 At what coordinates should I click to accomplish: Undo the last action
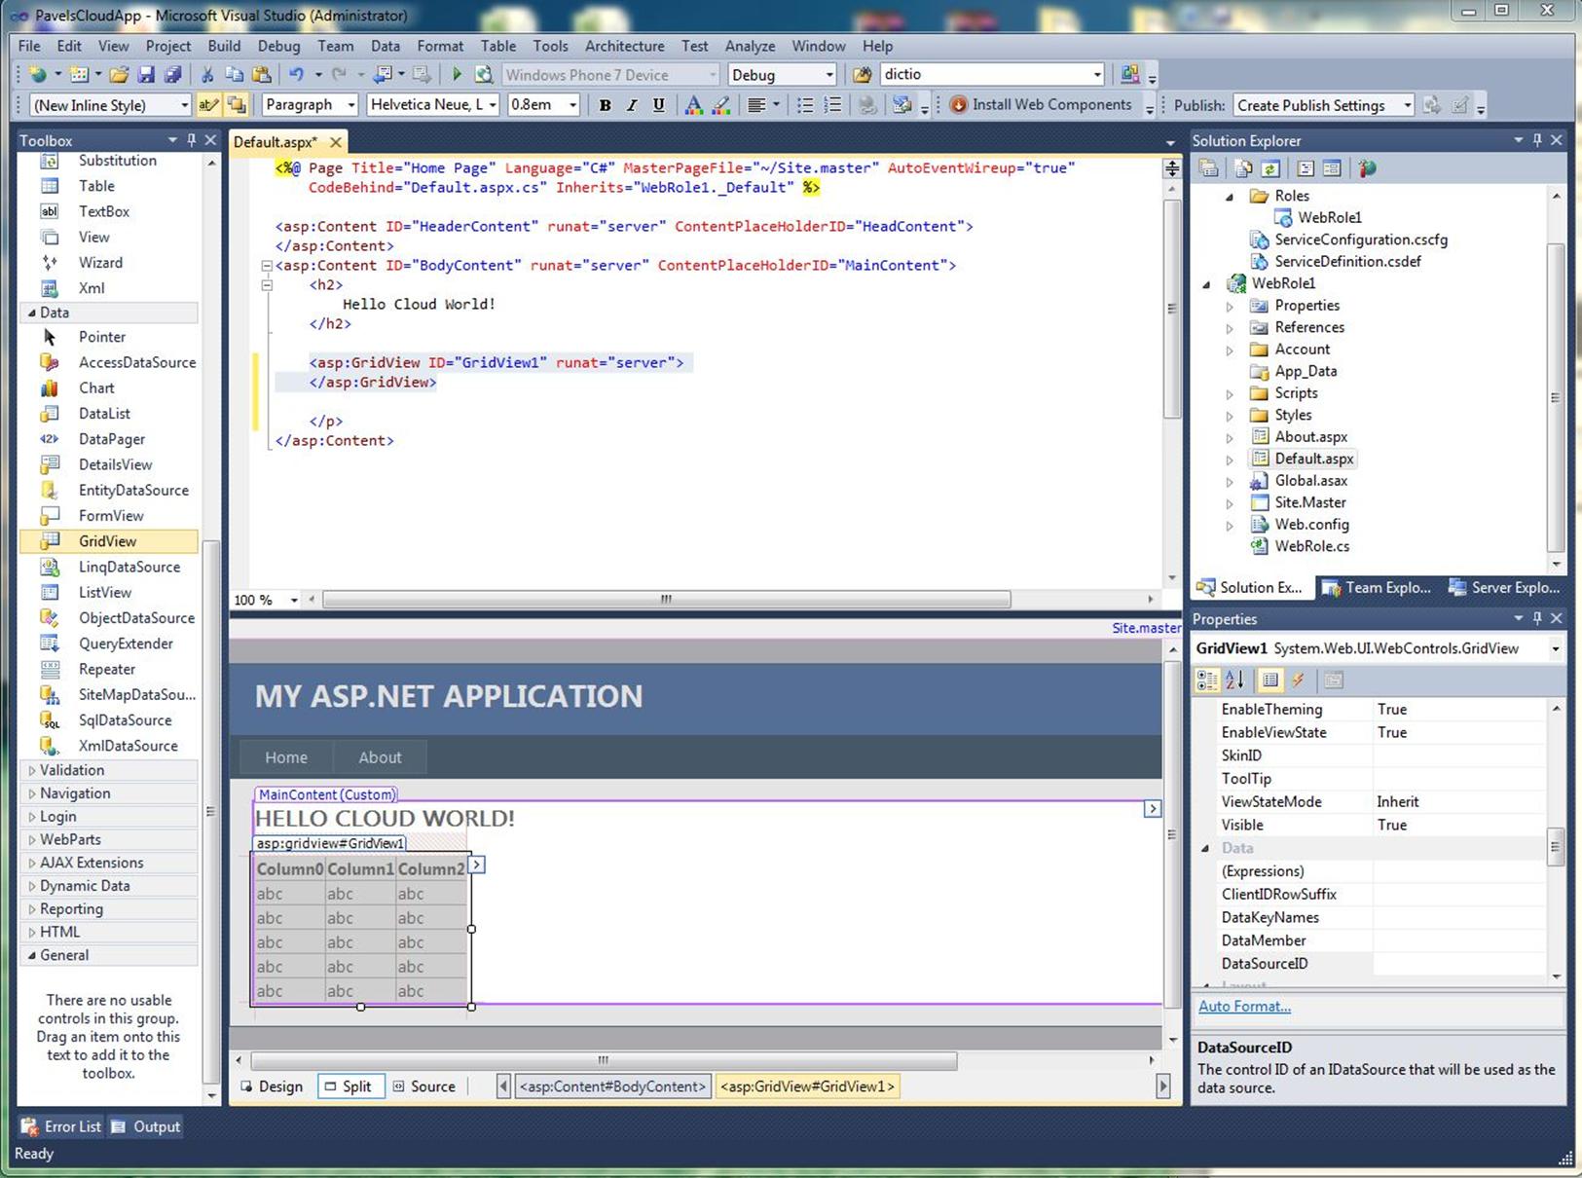tap(295, 75)
